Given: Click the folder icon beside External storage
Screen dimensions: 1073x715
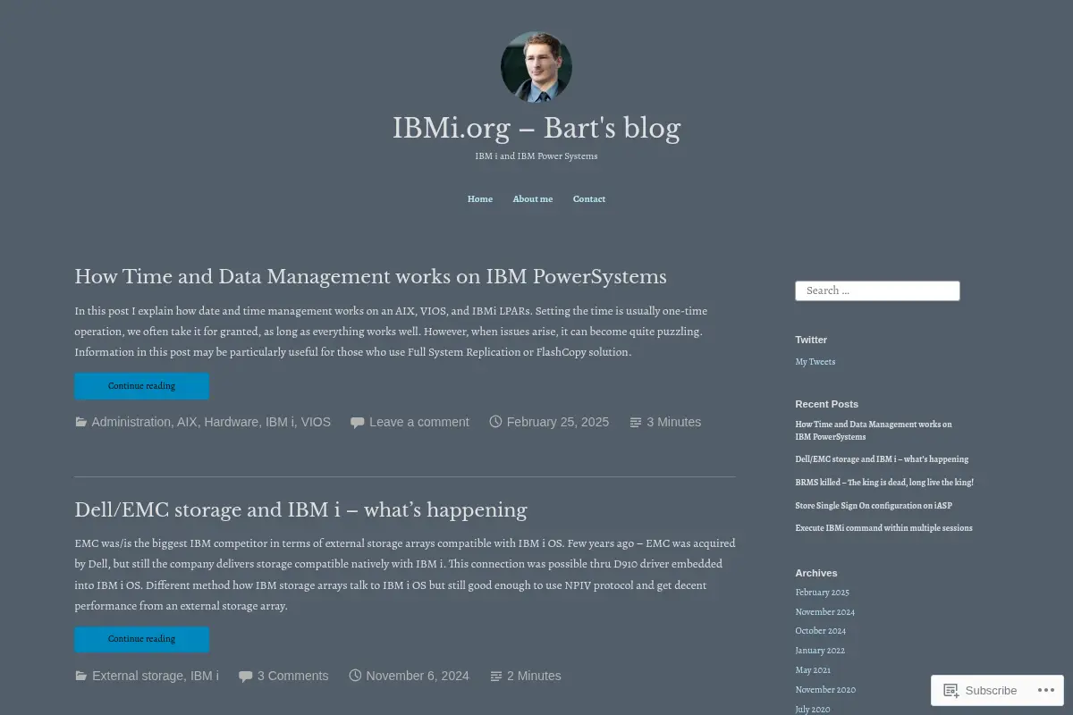Looking at the screenshot, I should point(80,676).
